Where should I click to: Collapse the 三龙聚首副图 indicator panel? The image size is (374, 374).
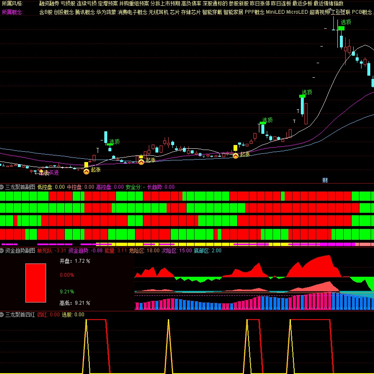tap(2, 187)
